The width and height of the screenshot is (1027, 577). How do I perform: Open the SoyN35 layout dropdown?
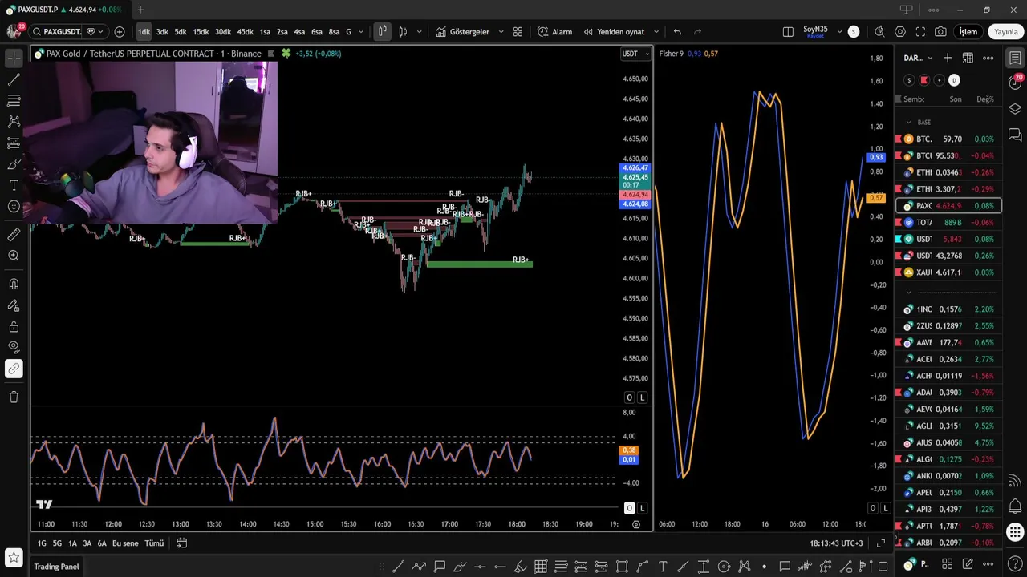click(x=840, y=32)
